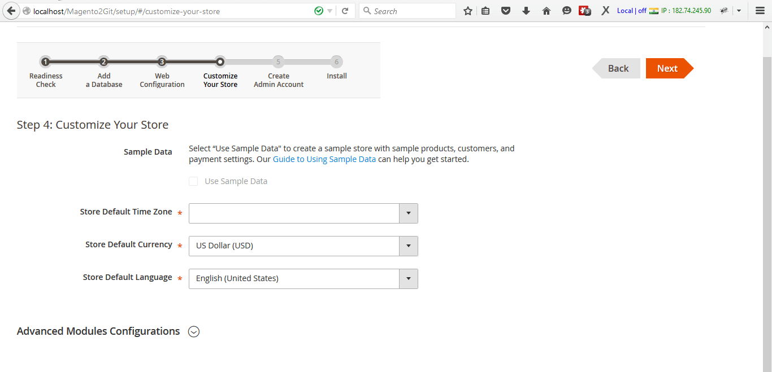
Task: Go to the Readiness Check step
Action: (x=46, y=62)
